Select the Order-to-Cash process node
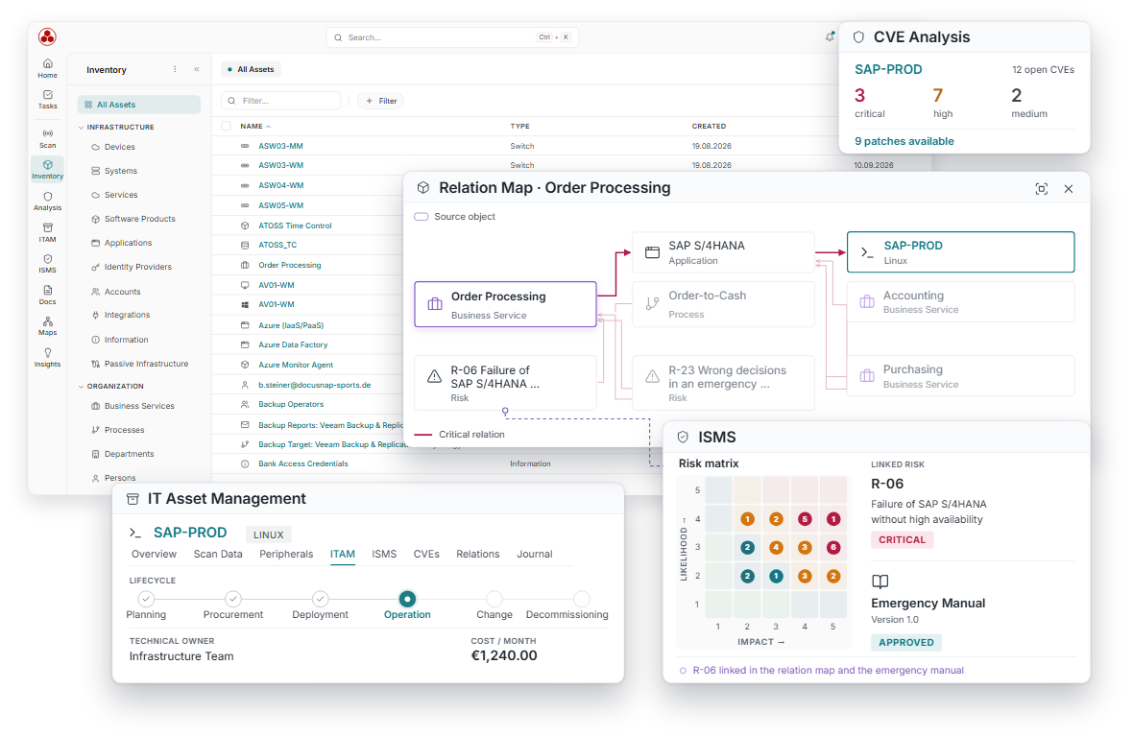The width and height of the screenshot is (1133, 736). click(x=723, y=304)
